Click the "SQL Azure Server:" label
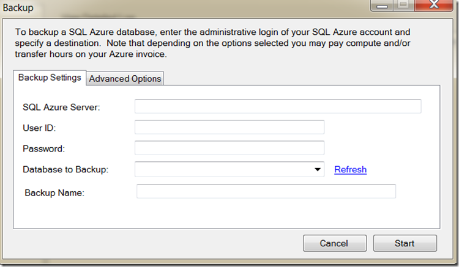Viewport: 459px width, 267px height. click(x=61, y=107)
